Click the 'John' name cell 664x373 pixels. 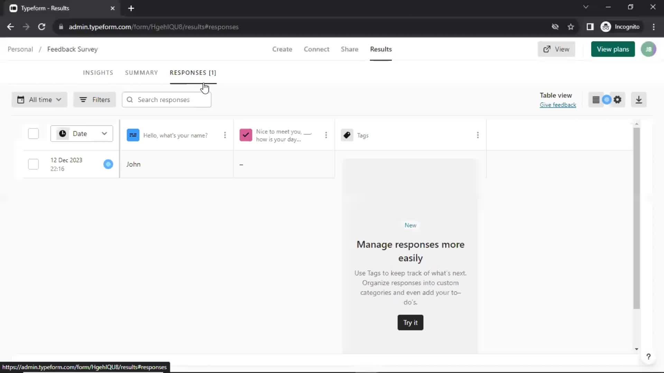tap(176, 164)
